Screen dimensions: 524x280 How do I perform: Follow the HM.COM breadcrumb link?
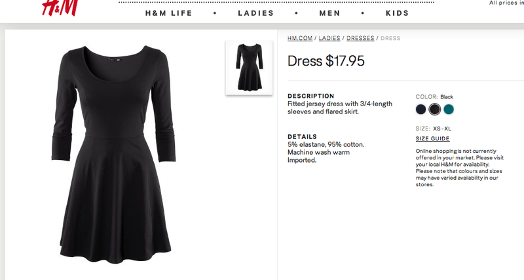click(300, 38)
